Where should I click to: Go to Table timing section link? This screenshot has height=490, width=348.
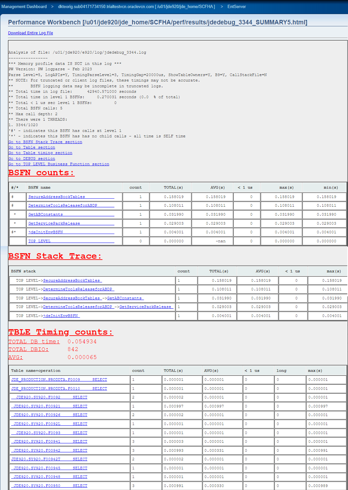pos(40,153)
